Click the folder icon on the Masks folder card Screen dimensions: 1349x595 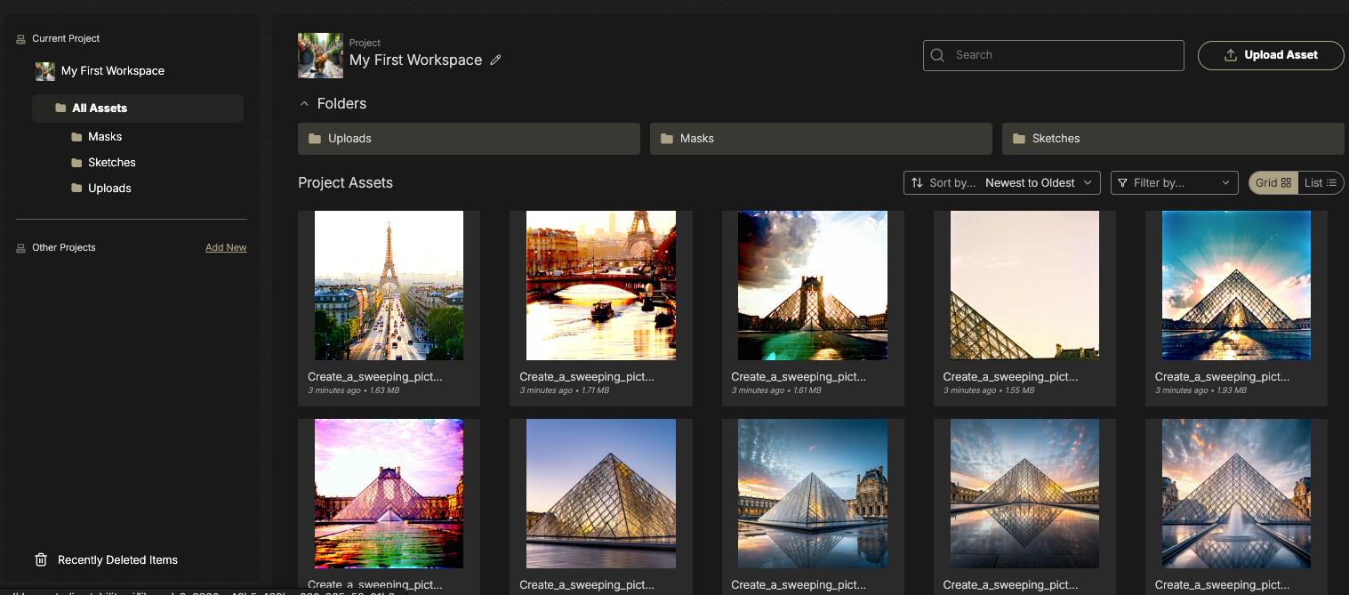[x=667, y=139]
